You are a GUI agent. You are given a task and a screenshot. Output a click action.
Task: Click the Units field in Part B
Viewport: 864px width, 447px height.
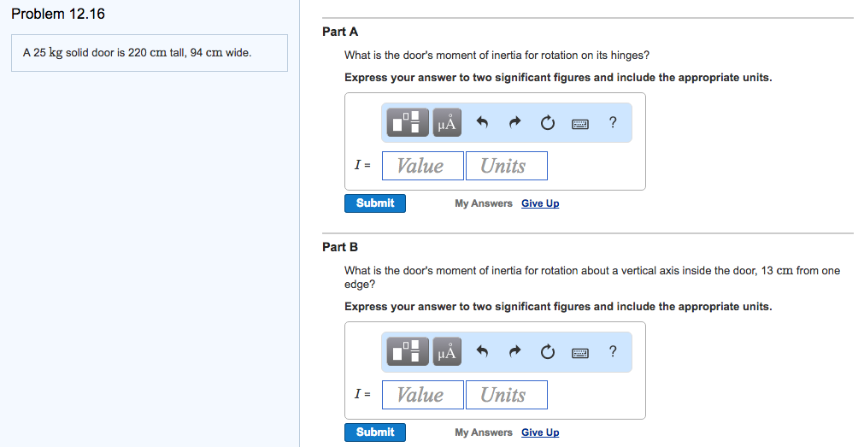(506, 395)
